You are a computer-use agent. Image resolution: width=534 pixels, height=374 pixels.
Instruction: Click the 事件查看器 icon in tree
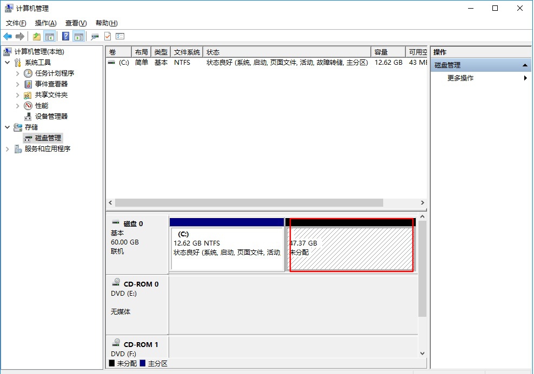coord(28,84)
